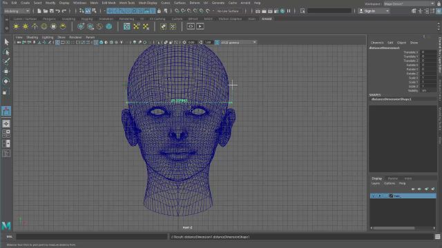The image size is (442, 248).
Task: Select the Move tool in the toolbox
Action: click(6, 72)
